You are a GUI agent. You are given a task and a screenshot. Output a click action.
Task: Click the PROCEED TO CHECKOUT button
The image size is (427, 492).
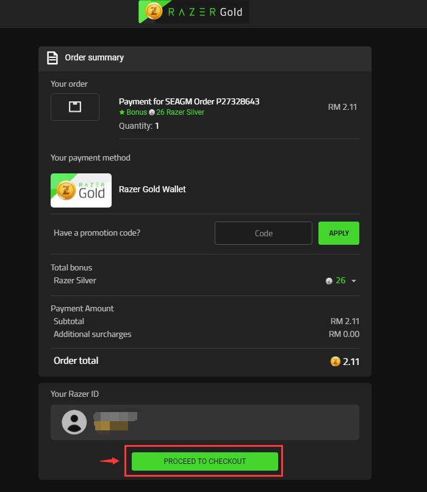205,461
